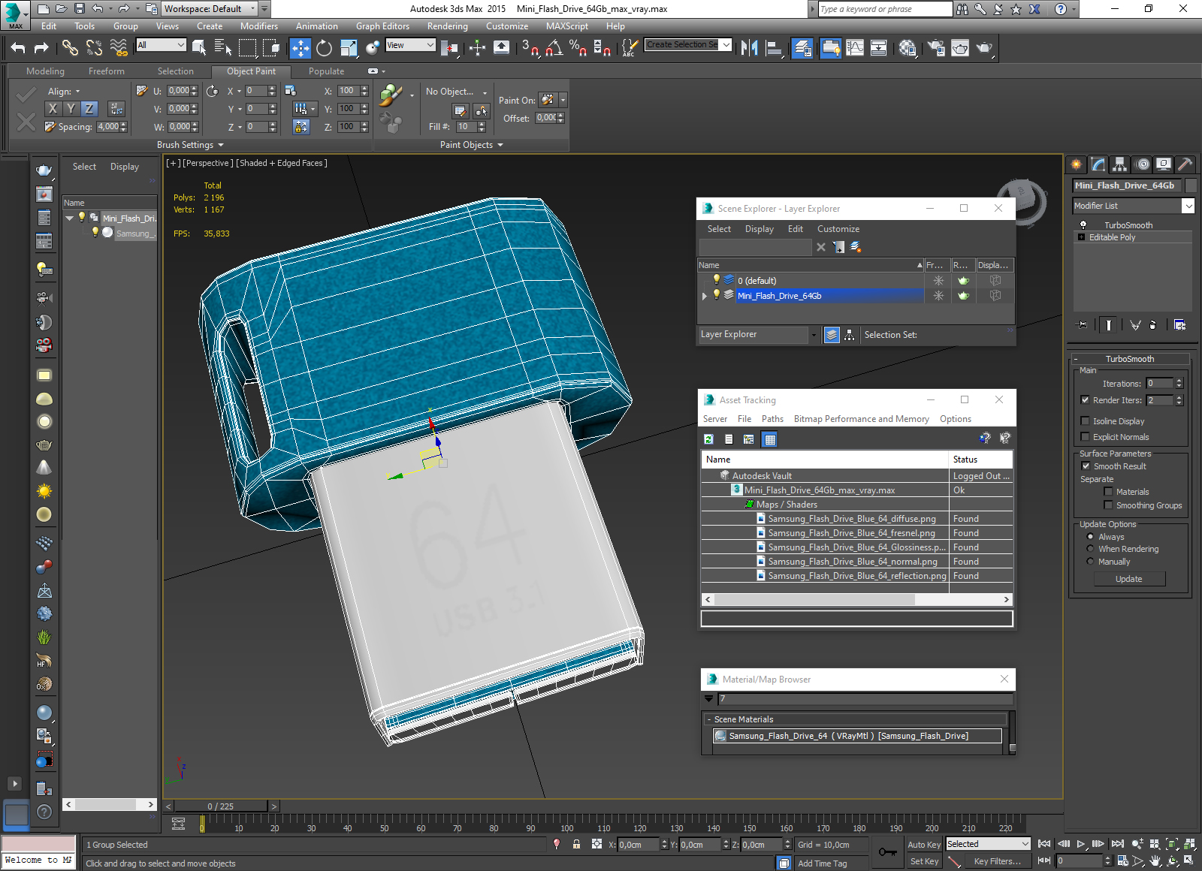This screenshot has height=871, width=1202.
Task: Select When Rendering update option
Action: tap(1090, 549)
